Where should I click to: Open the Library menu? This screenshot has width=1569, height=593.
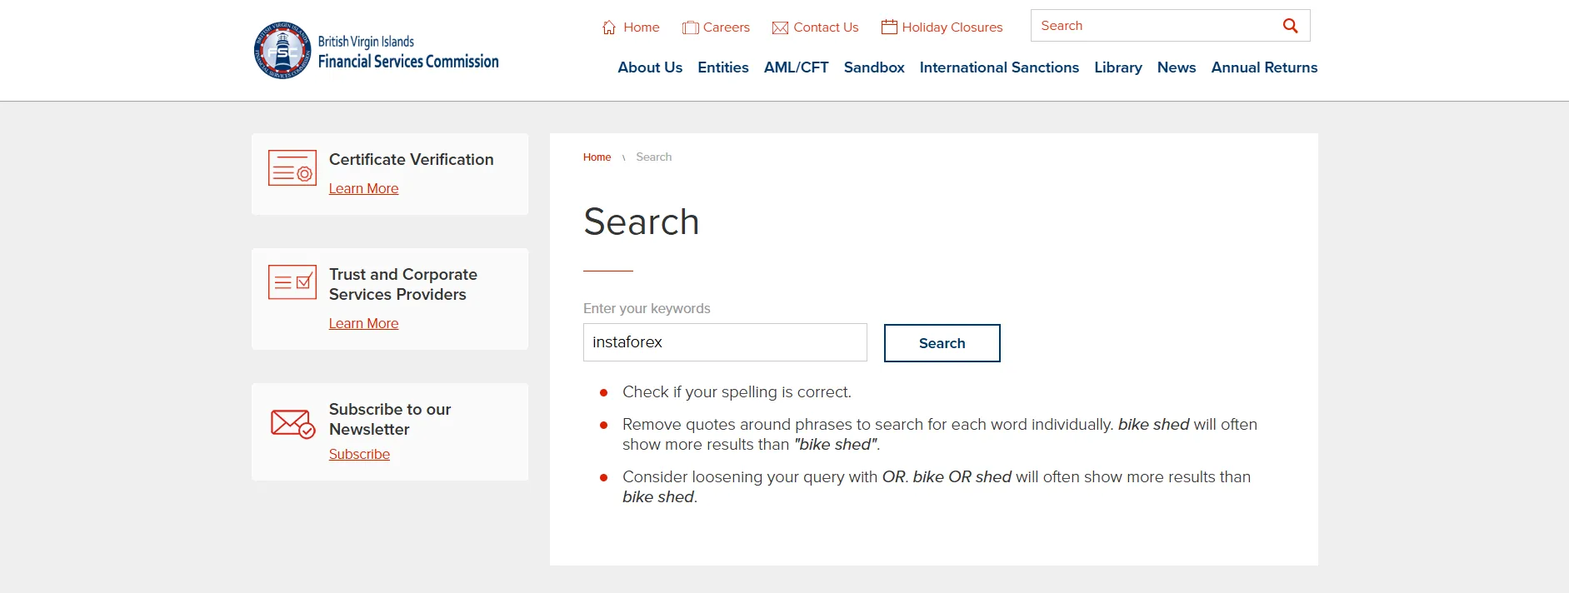click(x=1118, y=67)
